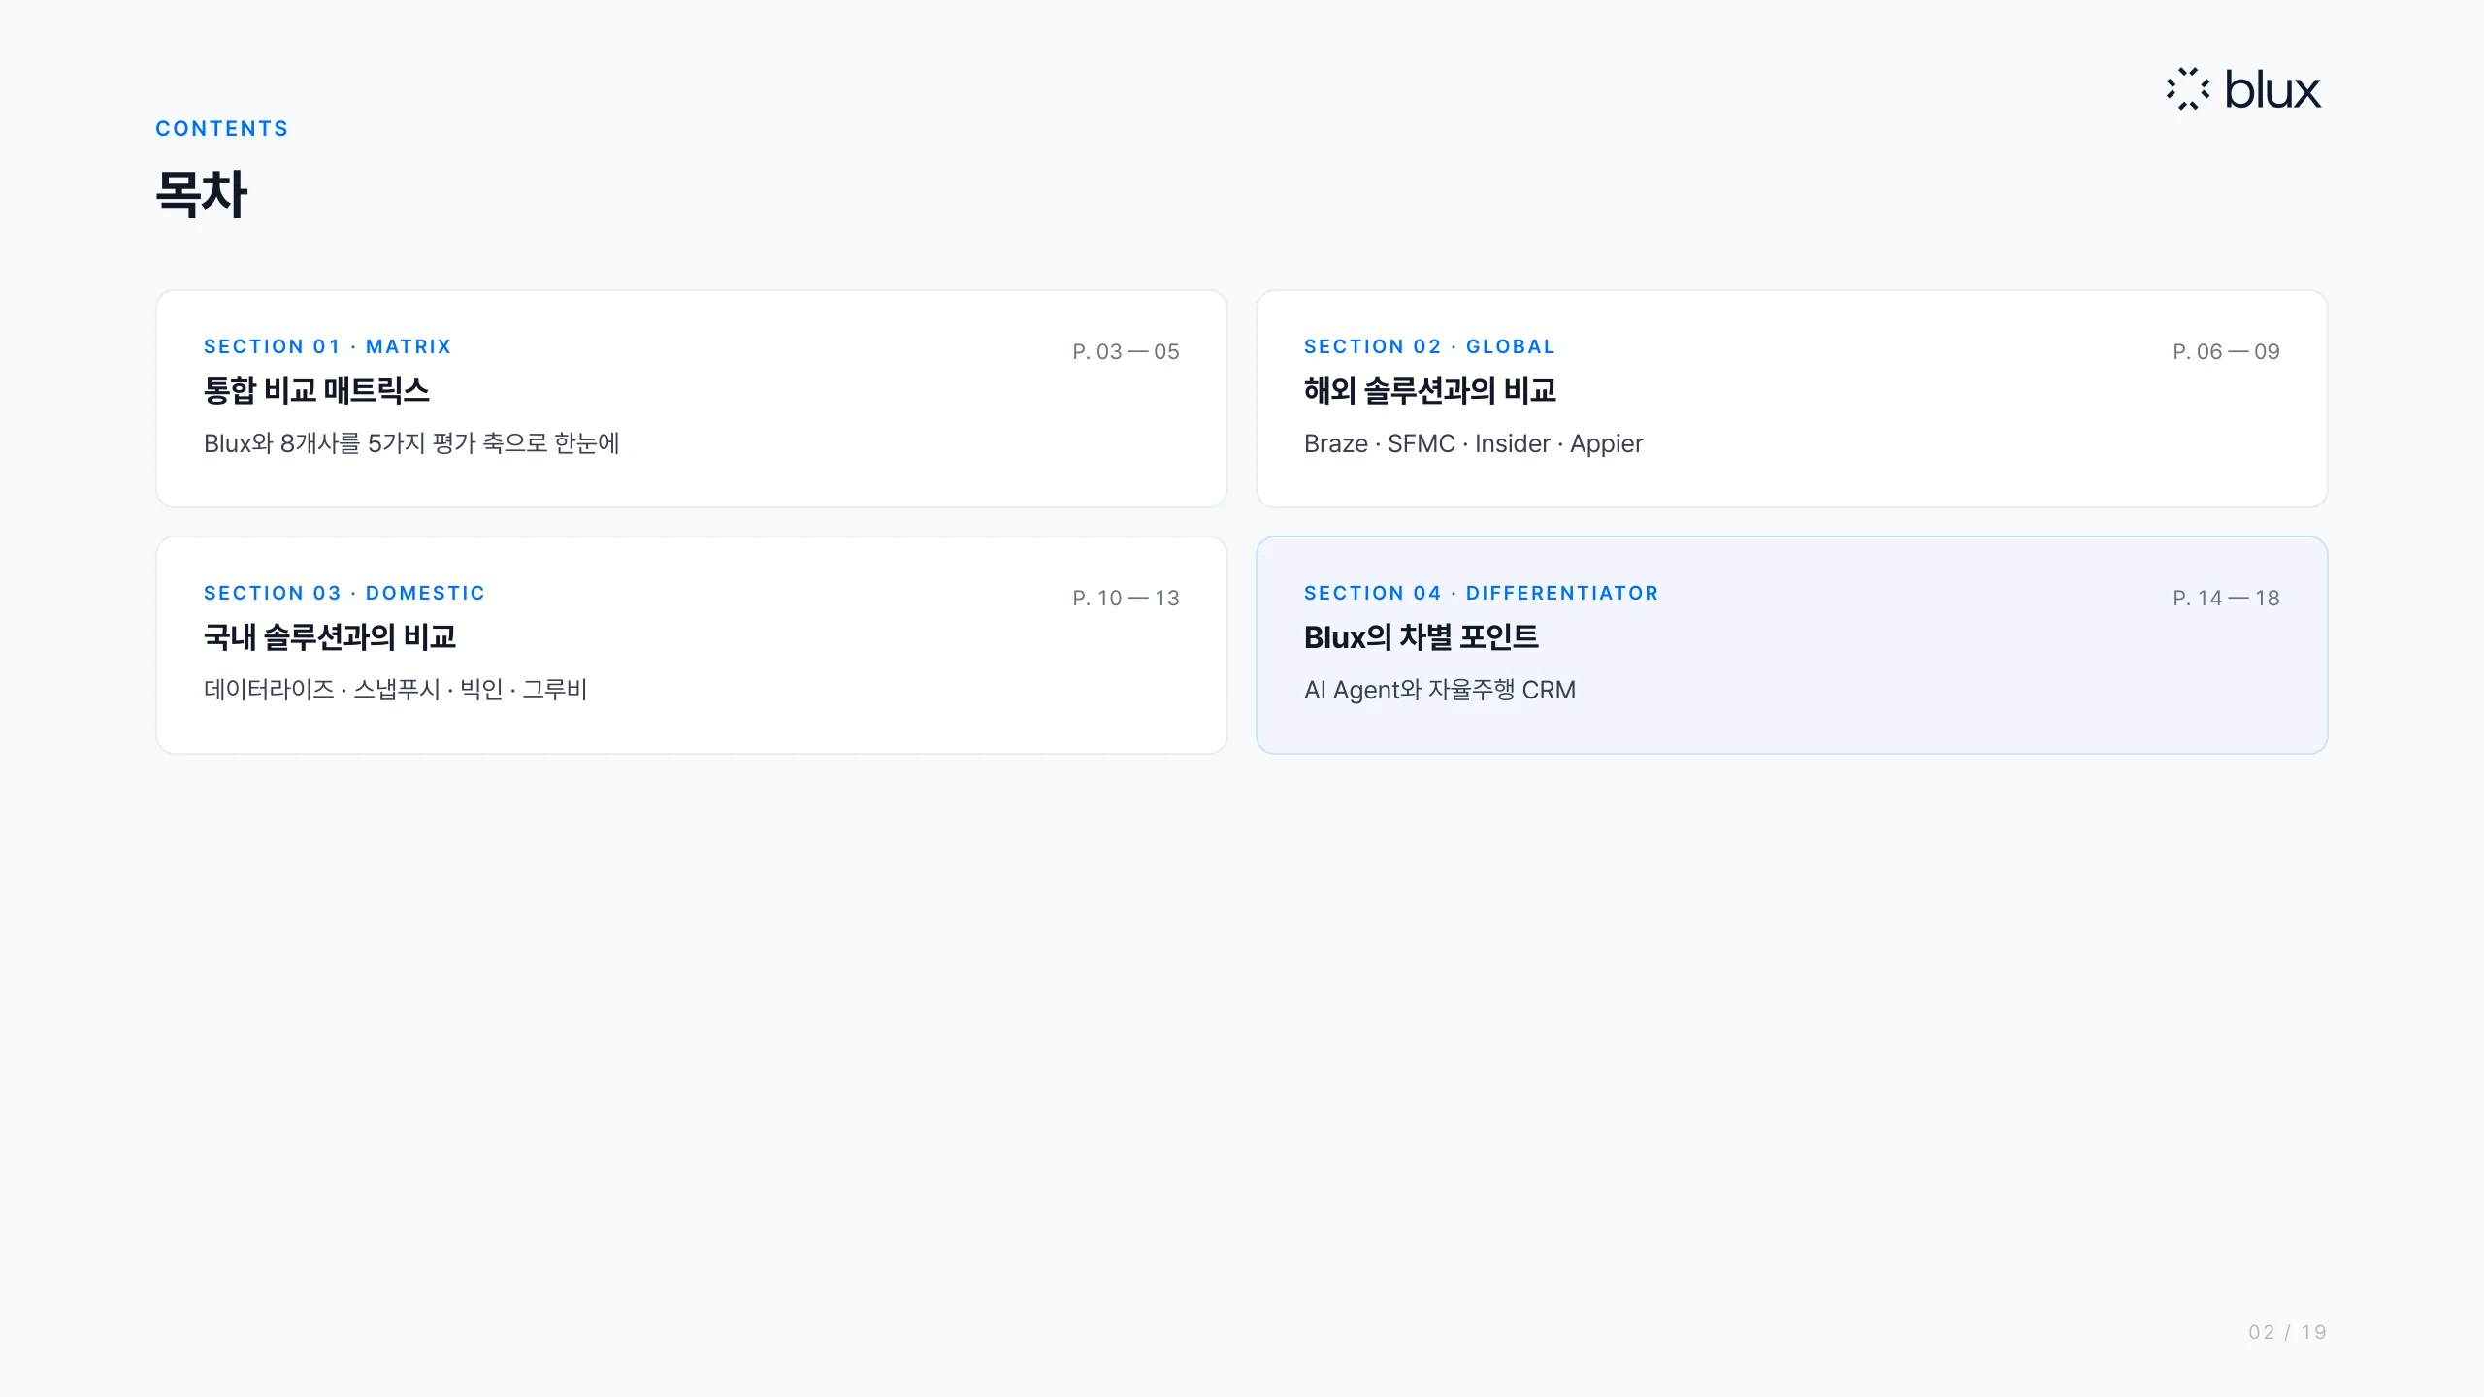2484x1397 pixels.
Task: Open the '통합 비교 매트릭스' card title
Action: (x=316, y=391)
